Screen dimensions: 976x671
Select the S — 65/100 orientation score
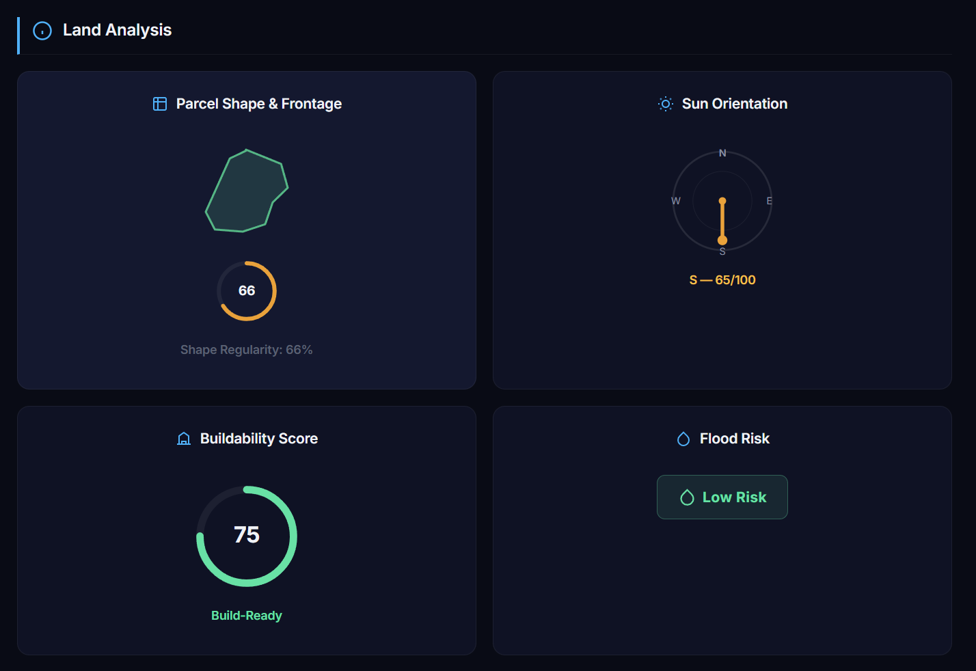(722, 280)
